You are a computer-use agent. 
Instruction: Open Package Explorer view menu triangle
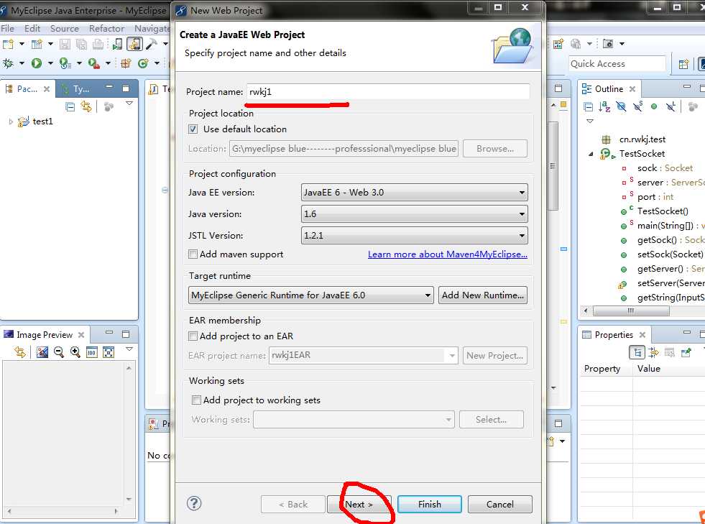point(129,104)
